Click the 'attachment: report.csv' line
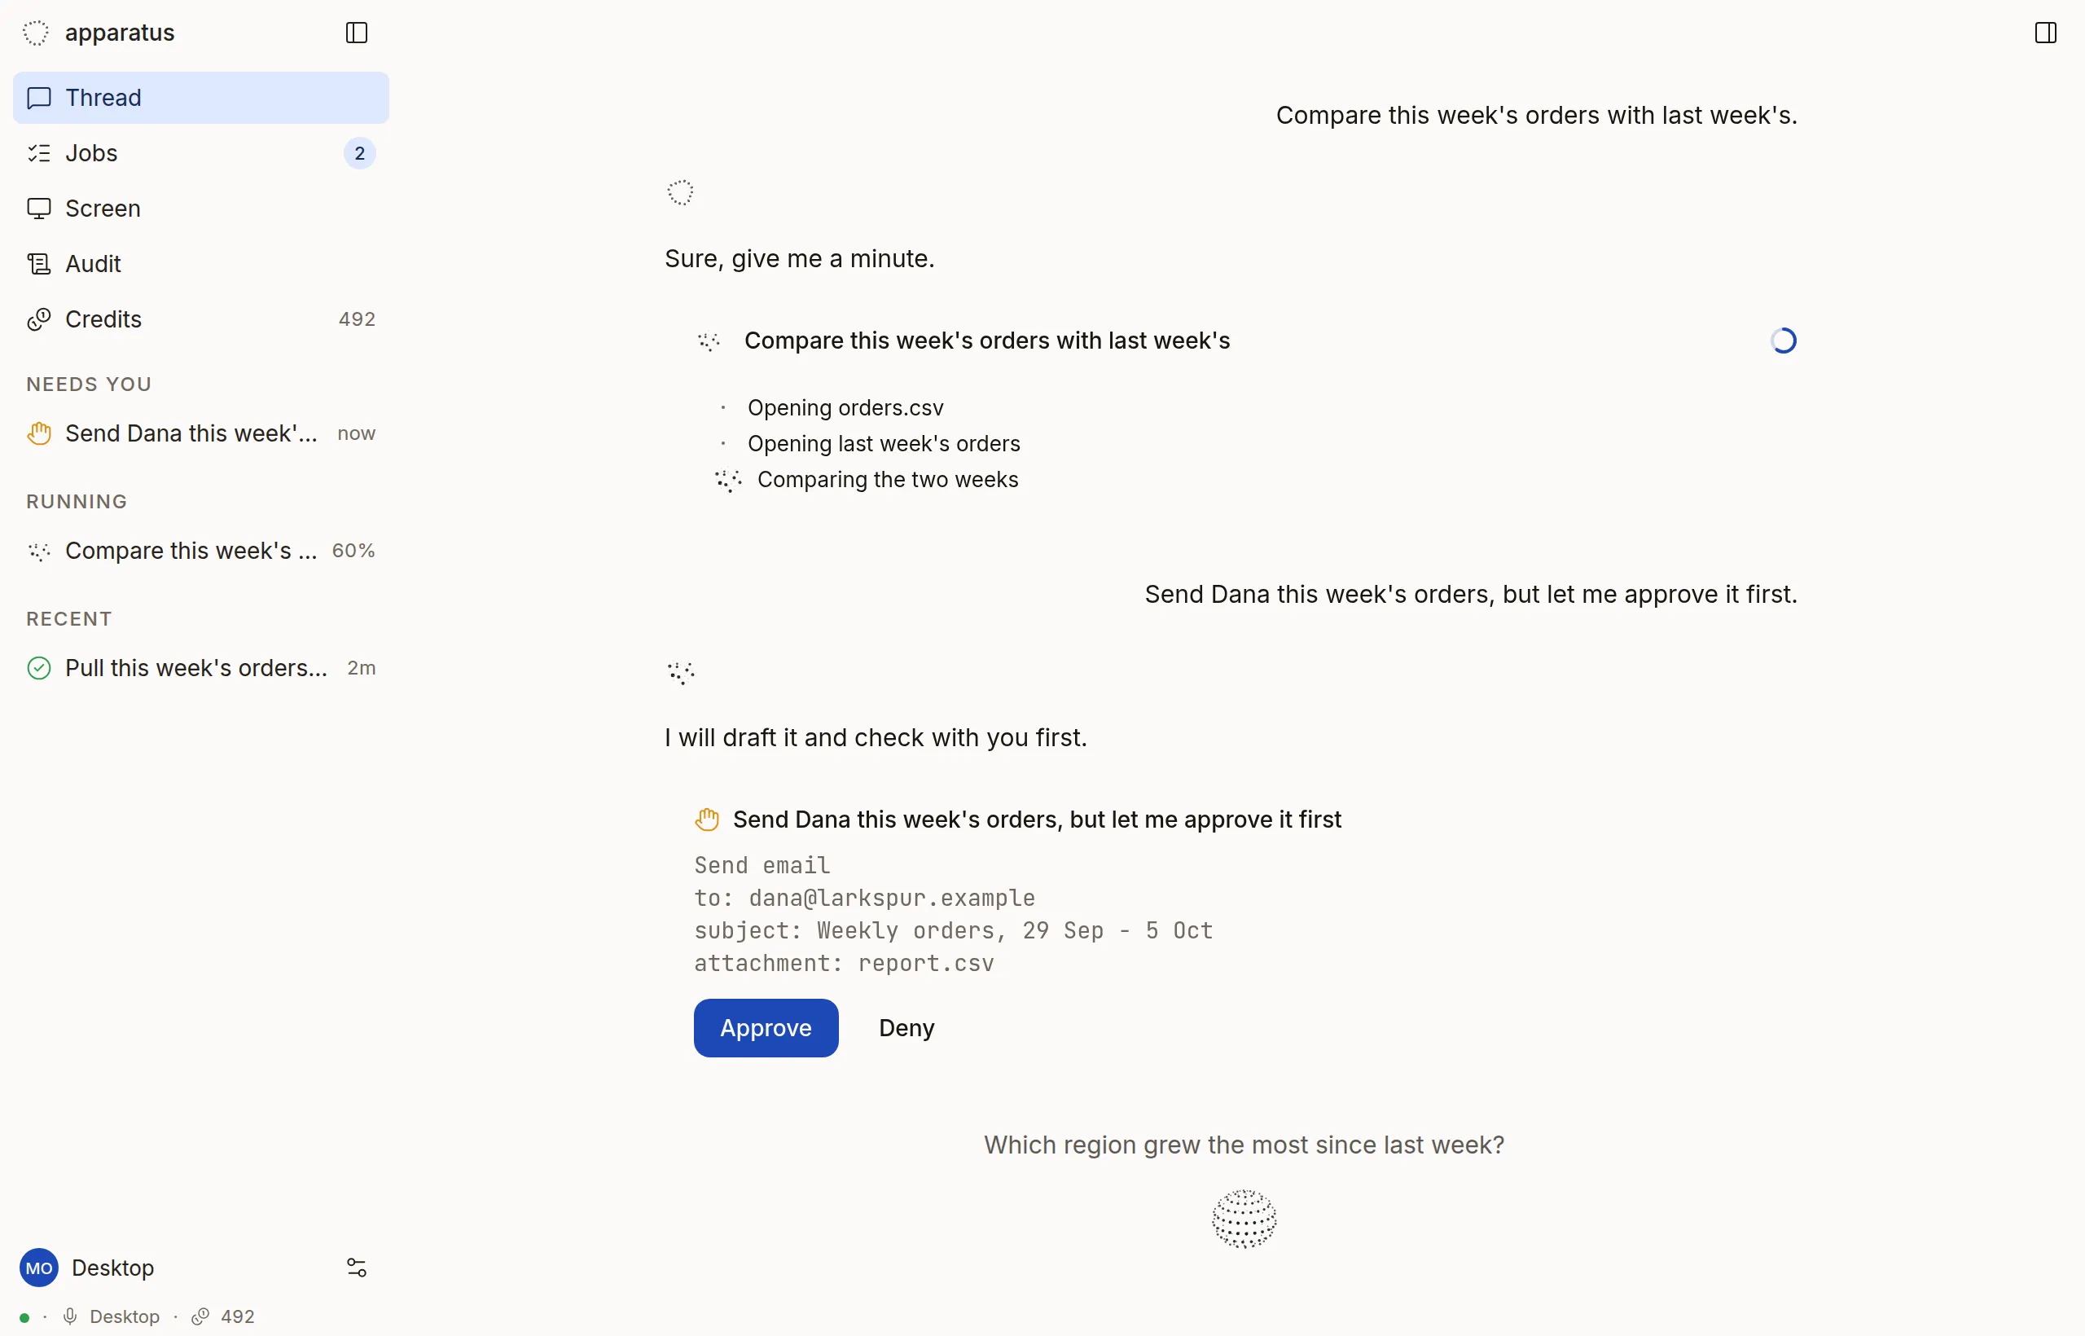 point(843,963)
